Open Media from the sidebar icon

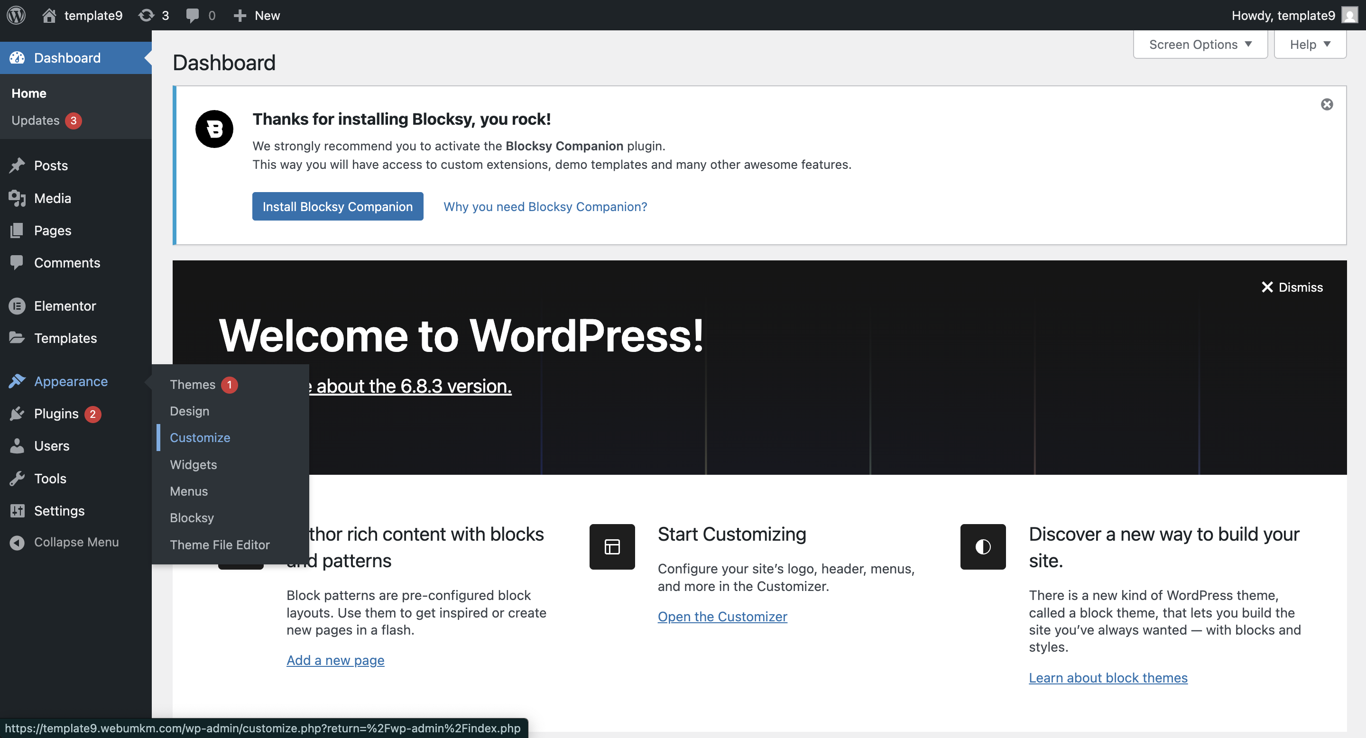[x=17, y=198]
